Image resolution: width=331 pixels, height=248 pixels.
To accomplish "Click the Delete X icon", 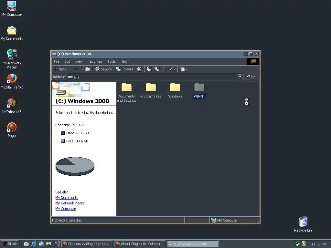I will point(165,69).
